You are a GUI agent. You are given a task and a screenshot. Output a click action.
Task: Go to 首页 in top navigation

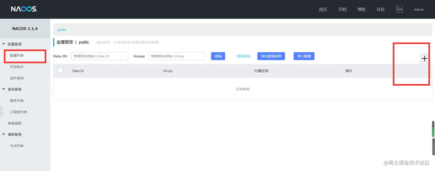[x=323, y=9]
